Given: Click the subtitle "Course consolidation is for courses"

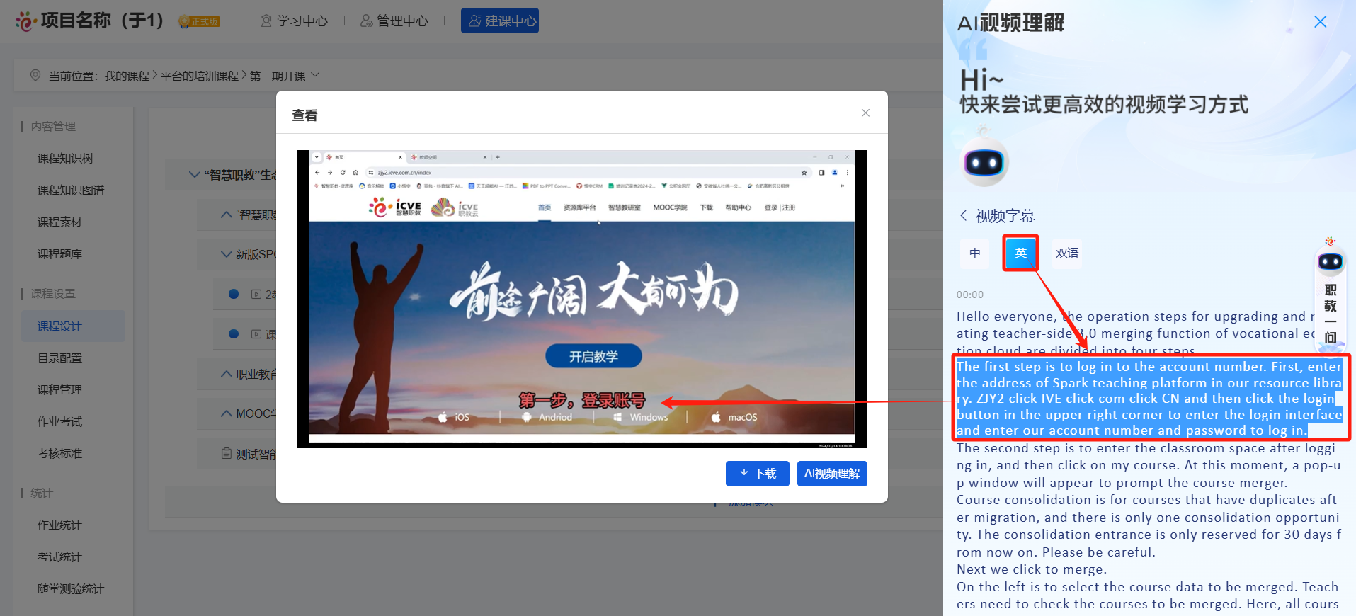Looking at the screenshot, I should (x=1149, y=526).
